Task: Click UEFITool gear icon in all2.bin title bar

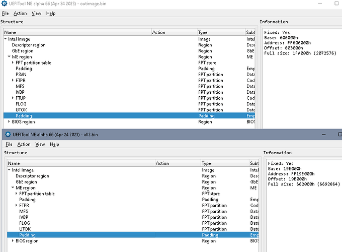Action: tap(8, 135)
